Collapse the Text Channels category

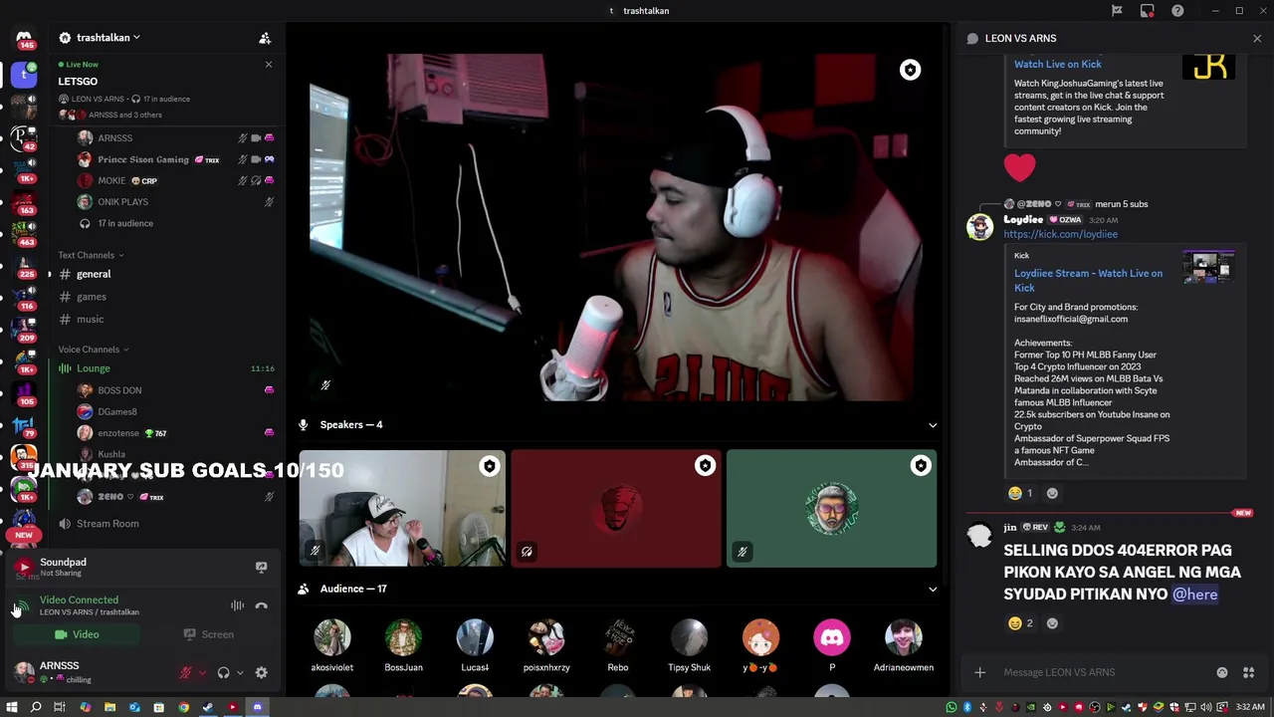(91, 255)
